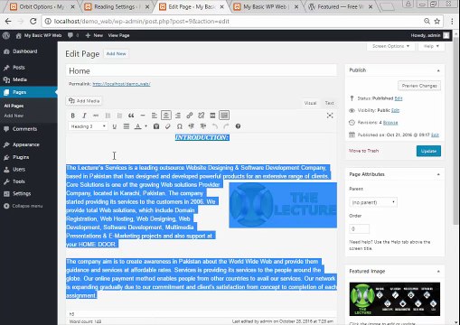Format selection as blockquote
Screen dimensions: 460x325
pos(131,116)
